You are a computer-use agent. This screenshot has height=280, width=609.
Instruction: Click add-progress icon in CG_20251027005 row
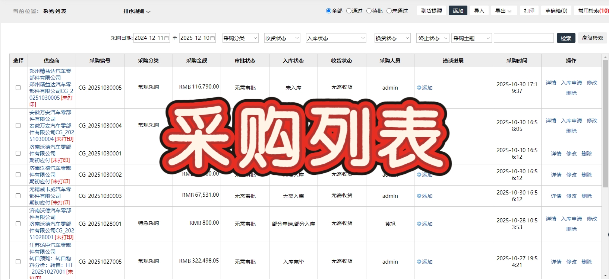pyautogui.click(x=419, y=262)
